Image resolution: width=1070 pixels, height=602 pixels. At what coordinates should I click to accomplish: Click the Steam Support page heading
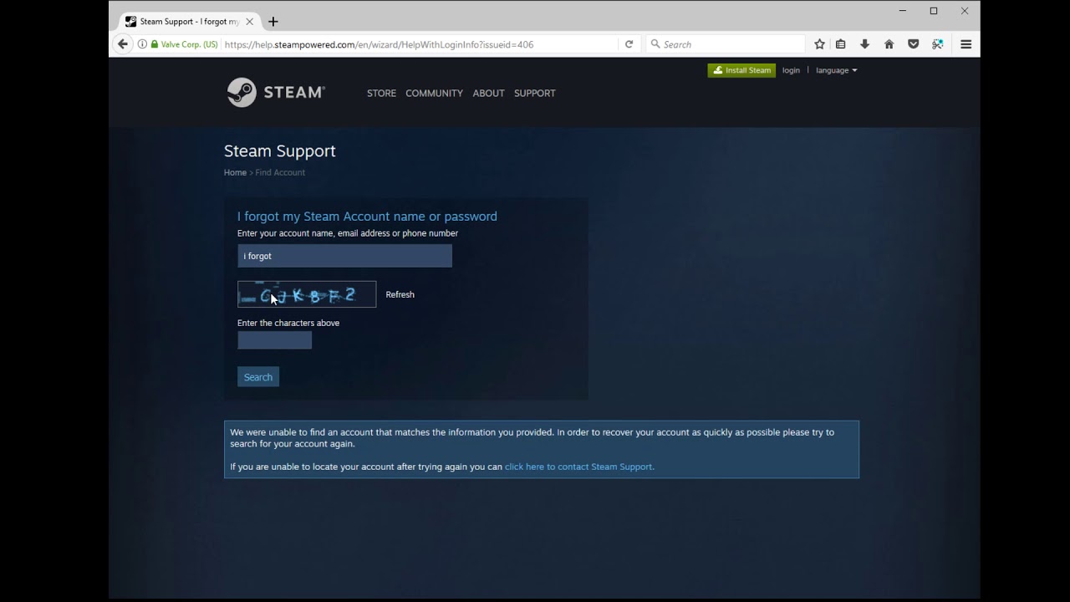point(280,150)
